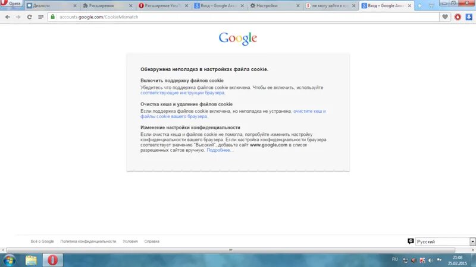Viewport: 476px width, 267px height.
Task: Close the Расширение YouTube tab
Action: [186, 6]
